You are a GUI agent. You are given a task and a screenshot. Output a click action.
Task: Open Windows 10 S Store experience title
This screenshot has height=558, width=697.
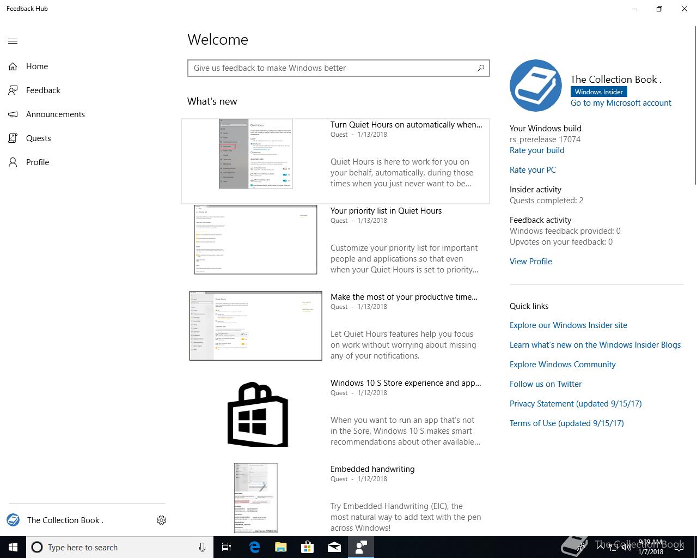pos(406,383)
